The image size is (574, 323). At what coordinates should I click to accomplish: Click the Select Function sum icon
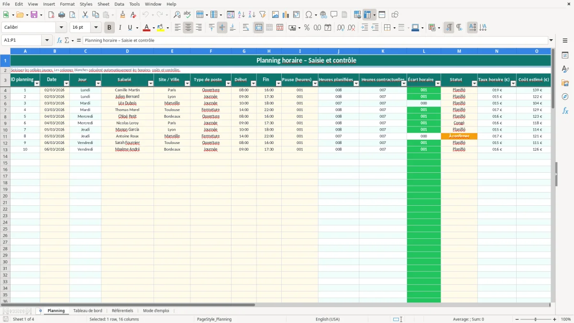66,40
